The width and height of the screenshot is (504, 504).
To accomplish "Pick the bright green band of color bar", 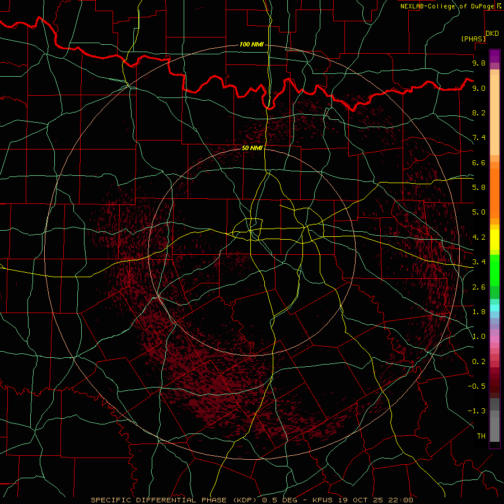I will 494,270.
